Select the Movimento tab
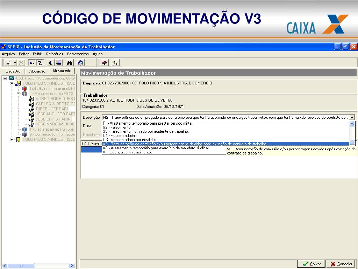The height and width of the screenshot is (269, 358). coord(62,71)
